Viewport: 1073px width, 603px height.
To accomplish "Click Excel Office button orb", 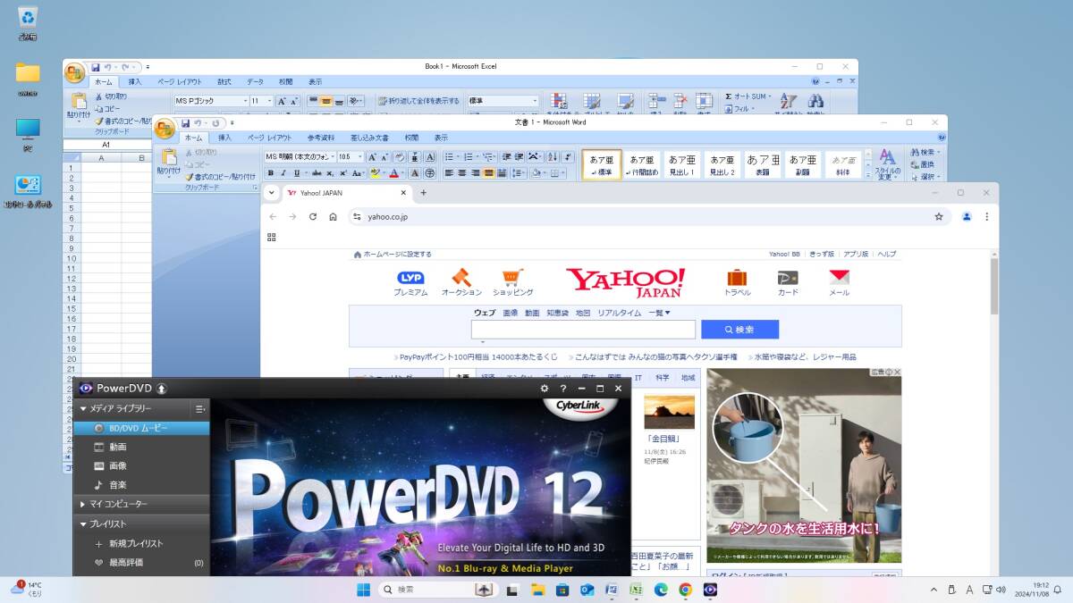I will click(x=75, y=71).
